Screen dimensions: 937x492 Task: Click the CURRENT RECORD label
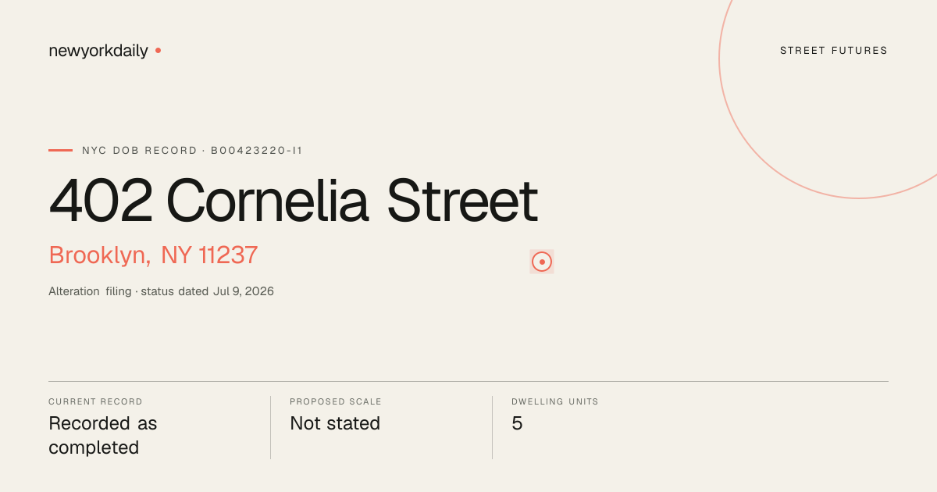[x=95, y=401]
